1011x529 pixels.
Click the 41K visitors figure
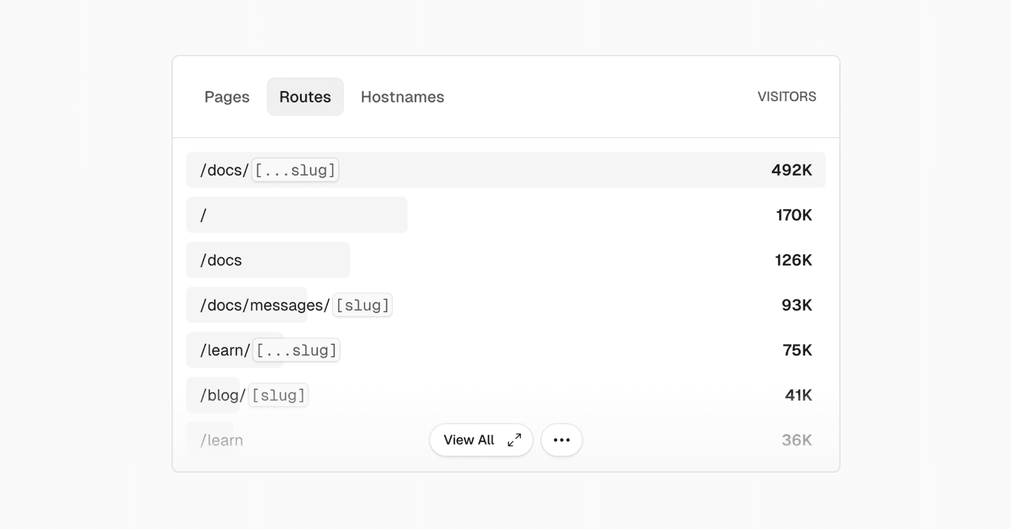pos(798,395)
